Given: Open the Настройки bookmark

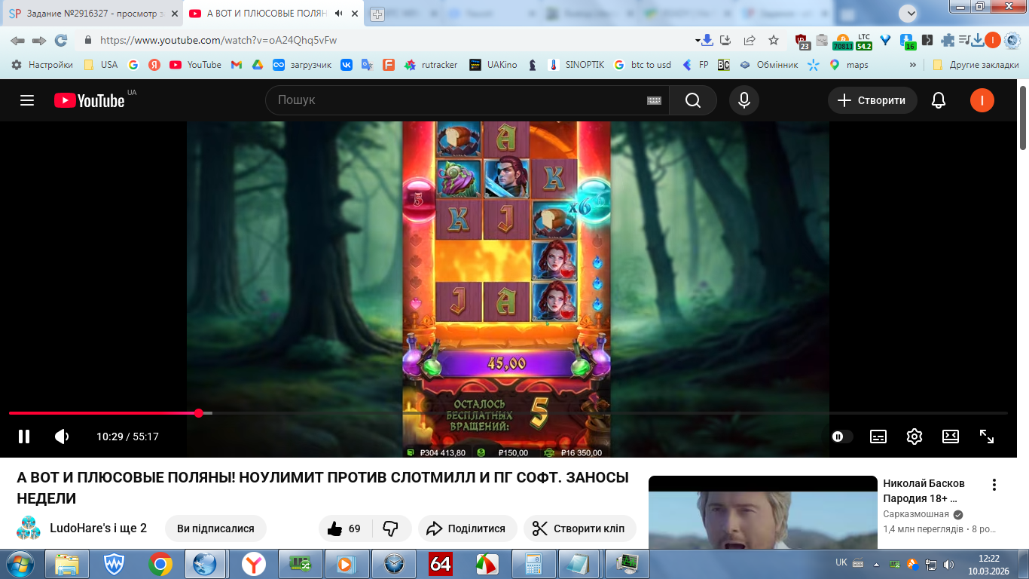Looking at the screenshot, I should [x=42, y=65].
